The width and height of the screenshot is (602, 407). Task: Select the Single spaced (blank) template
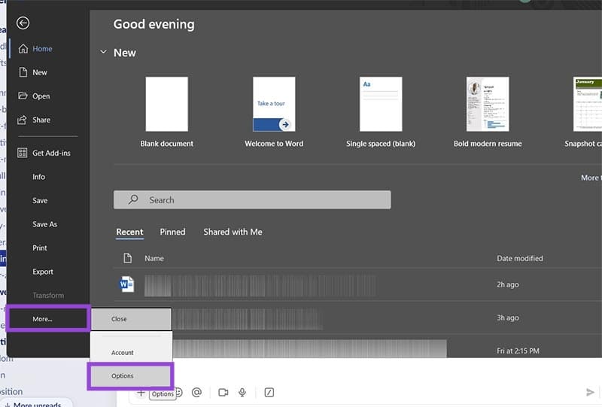(381, 112)
